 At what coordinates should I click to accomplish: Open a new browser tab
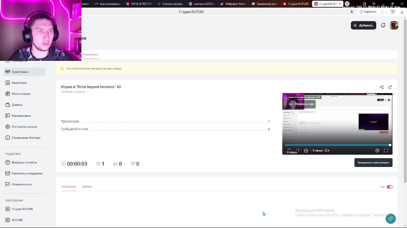coord(347,4)
